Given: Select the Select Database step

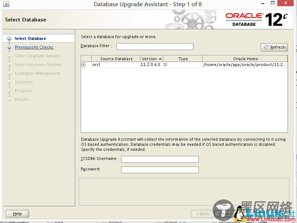Looking at the screenshot, I should (x=30, y=38).
